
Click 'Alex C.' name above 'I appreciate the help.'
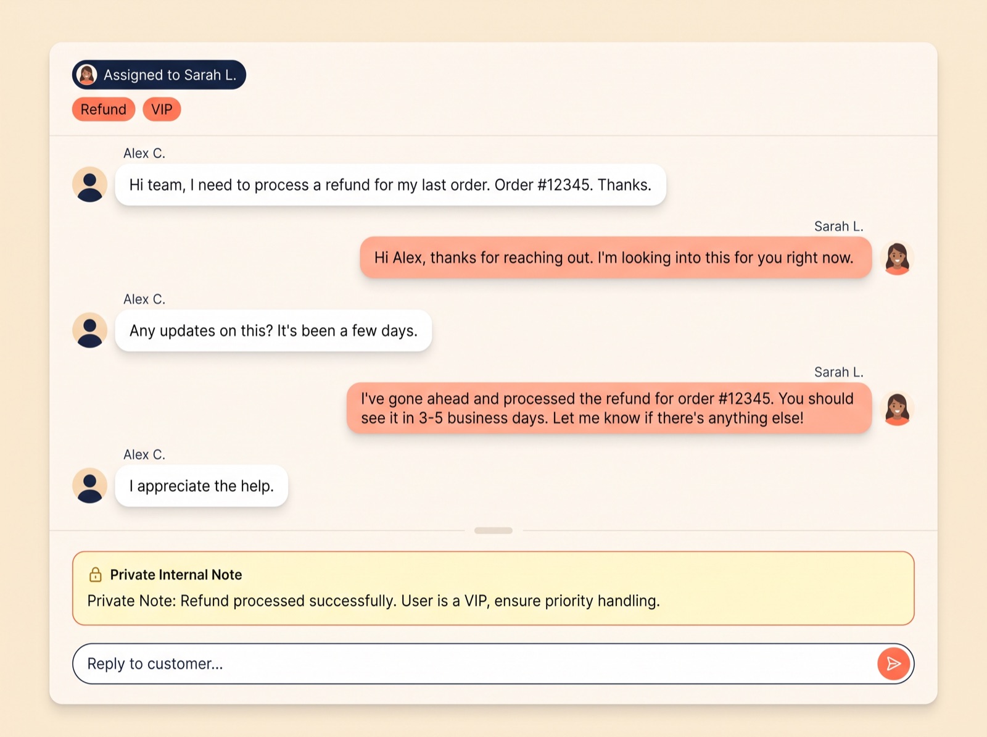144,454
